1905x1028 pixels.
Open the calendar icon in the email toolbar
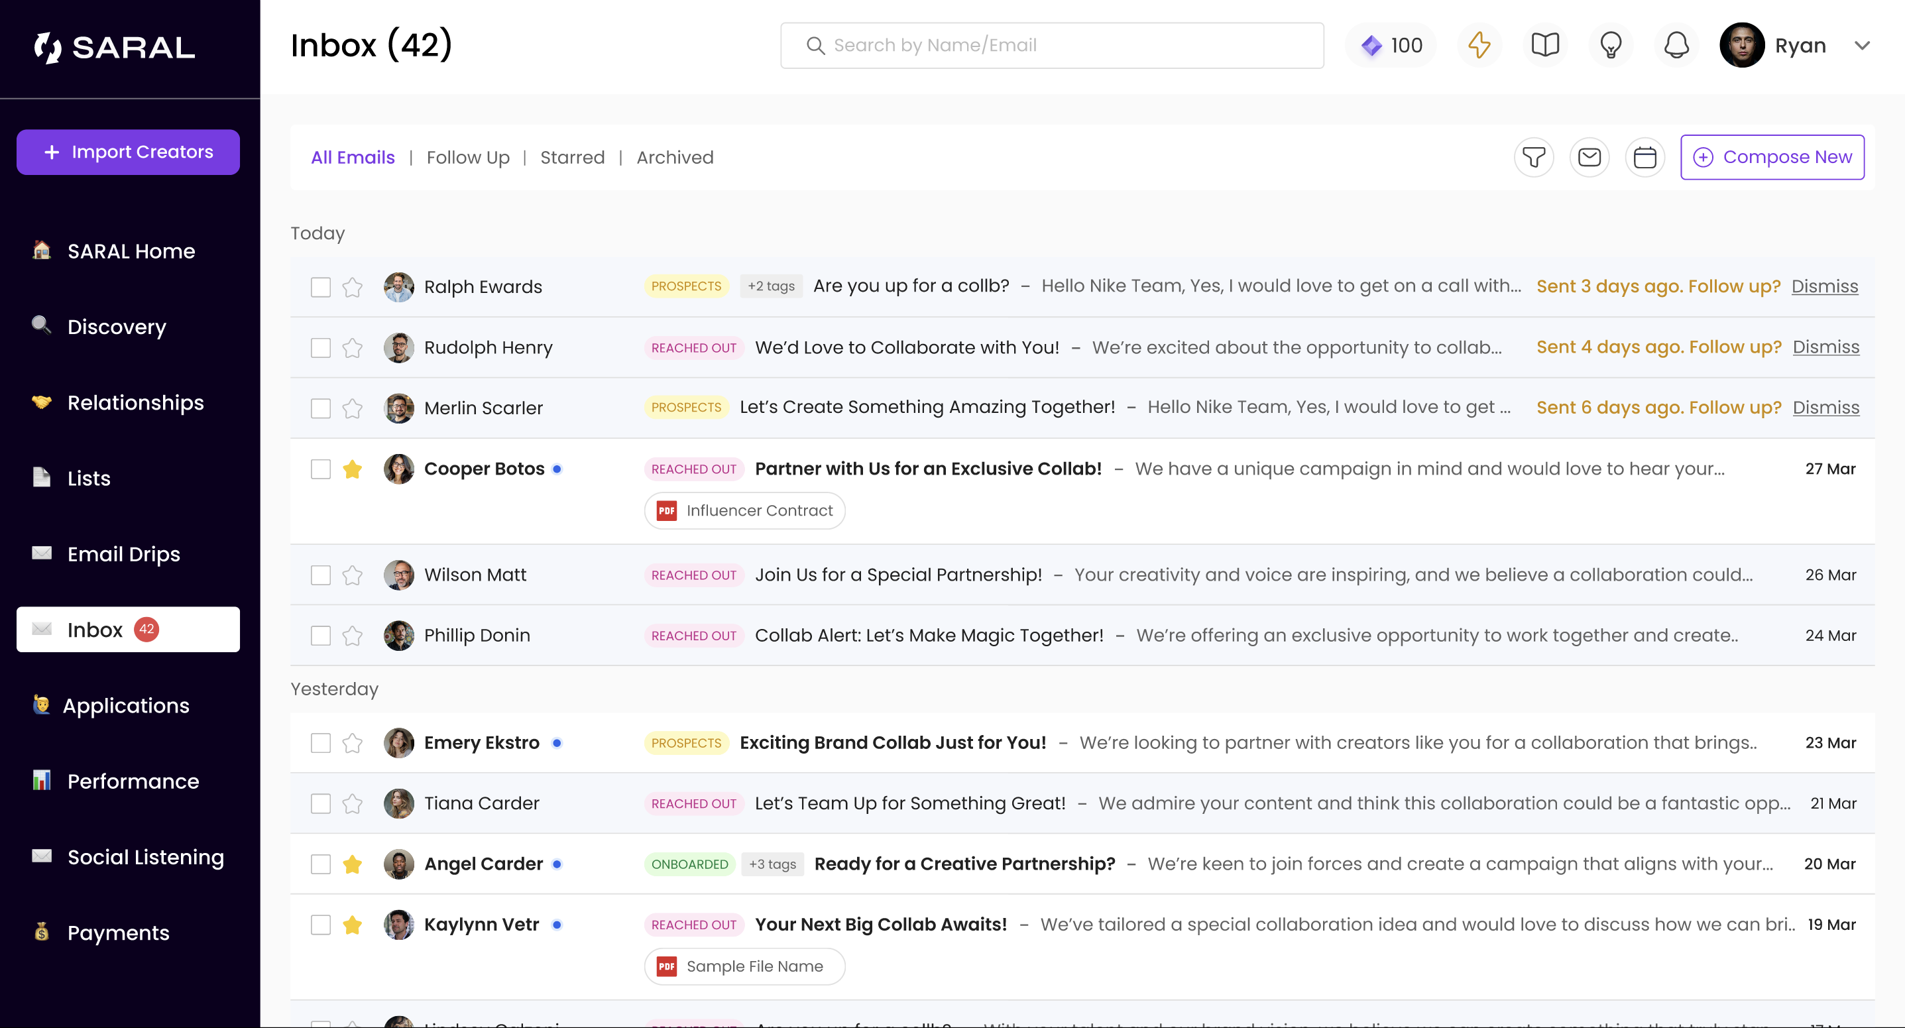pyautogui.click(x=1645, y=157)
